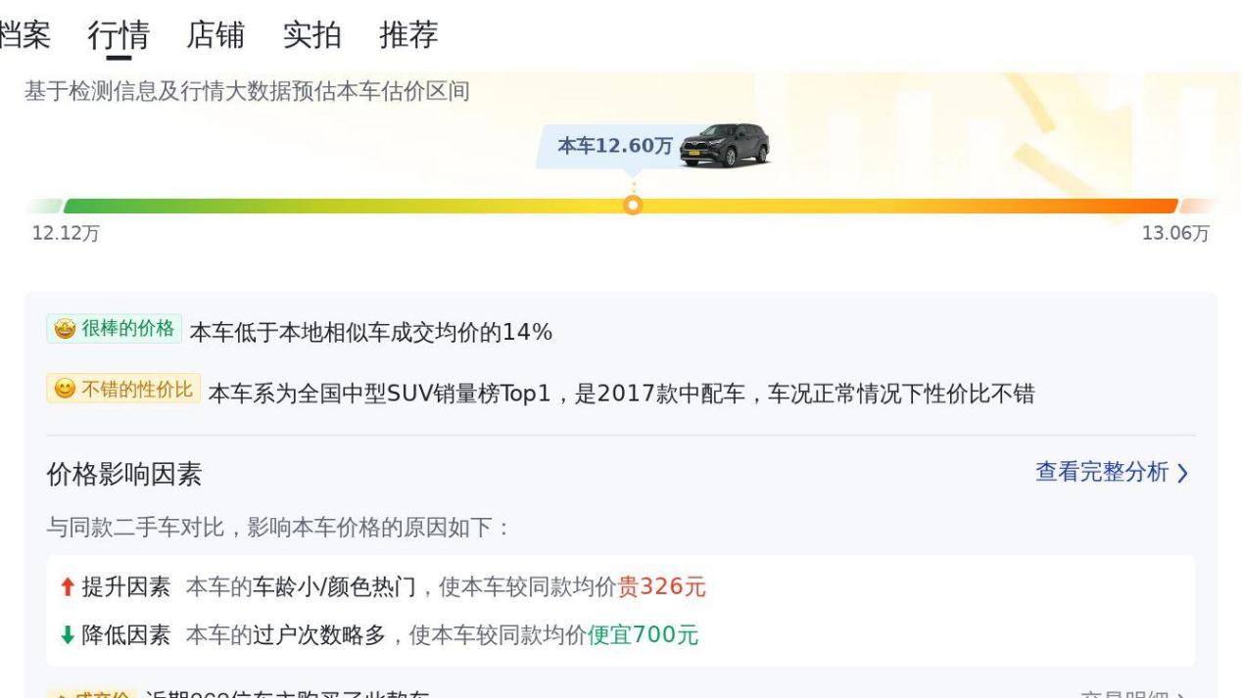Image resolution: width=1242 pixels, height=698 pixels.
Task: Click the 不错的性价比 badge
Action: pyautogui.click(x=123, y=390)
